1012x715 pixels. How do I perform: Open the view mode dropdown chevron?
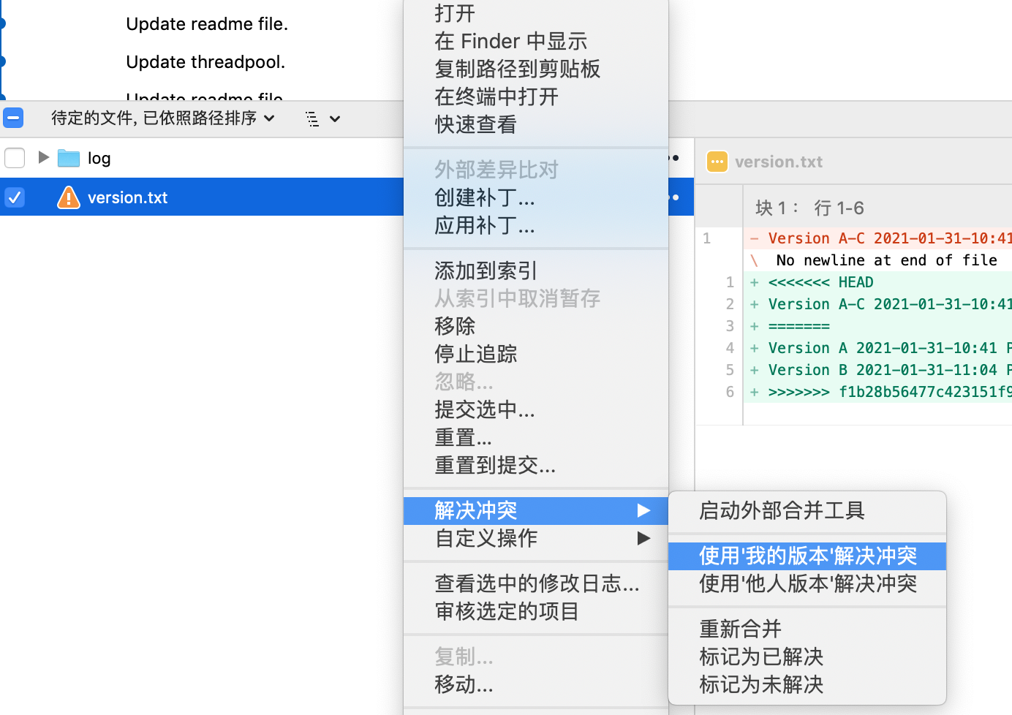[x=335, y=118]
